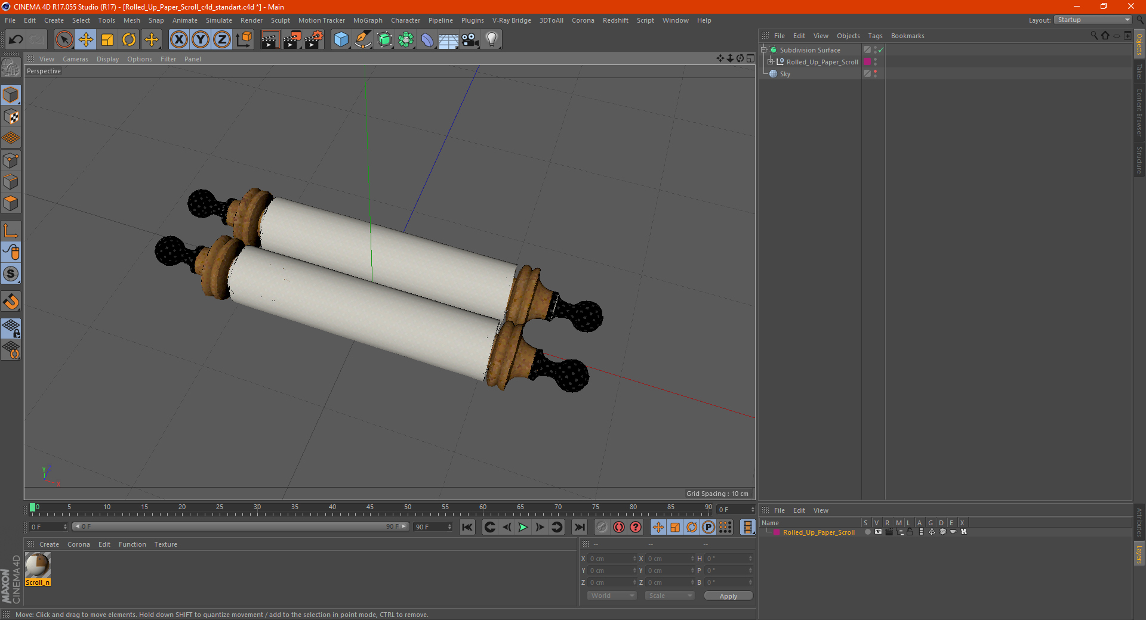Open the Render menu
1146x620 pixels.
click(x=251, y=20)
